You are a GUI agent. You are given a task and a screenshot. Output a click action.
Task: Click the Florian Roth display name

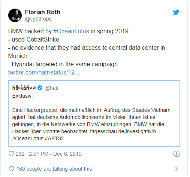(42, 12)
